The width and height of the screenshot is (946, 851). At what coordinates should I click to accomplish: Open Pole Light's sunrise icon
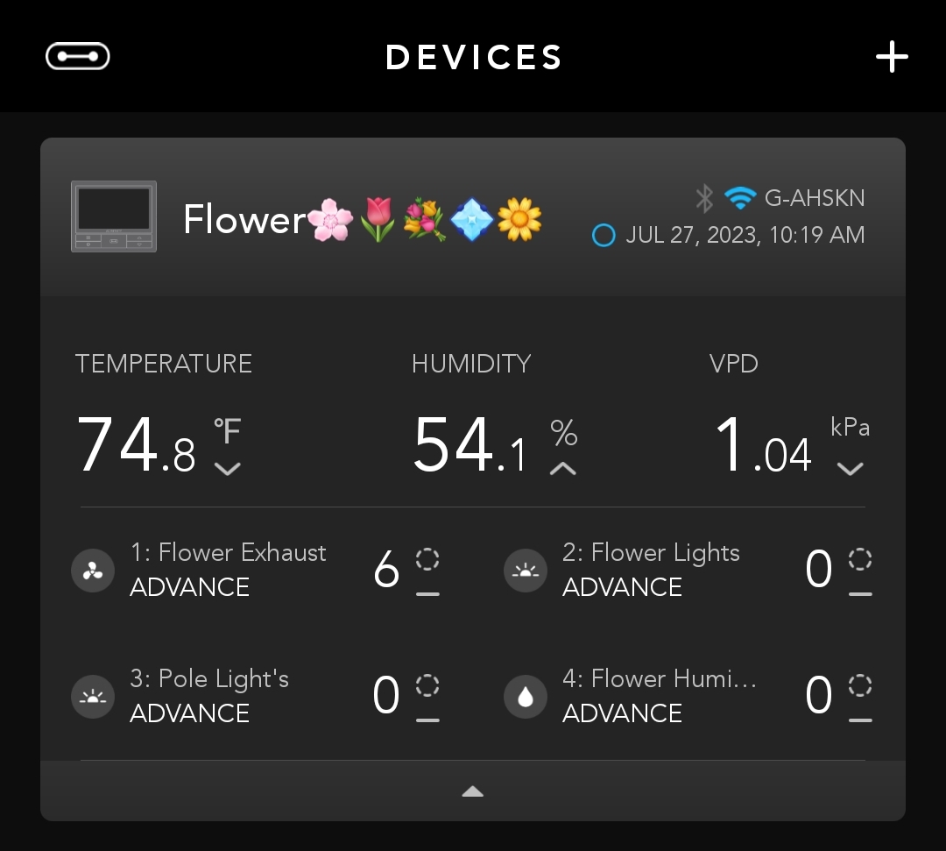tap(93, 697)
